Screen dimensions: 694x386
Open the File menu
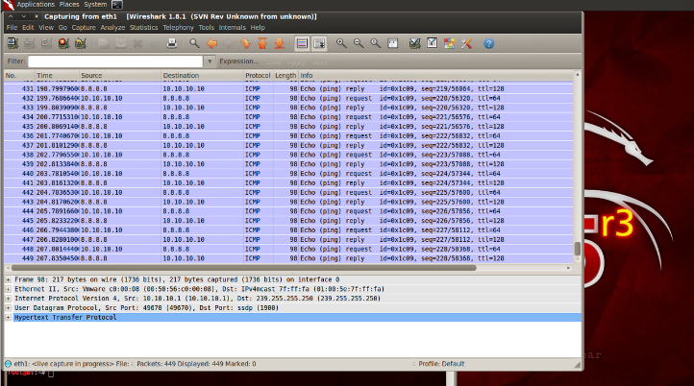(12, 28)
